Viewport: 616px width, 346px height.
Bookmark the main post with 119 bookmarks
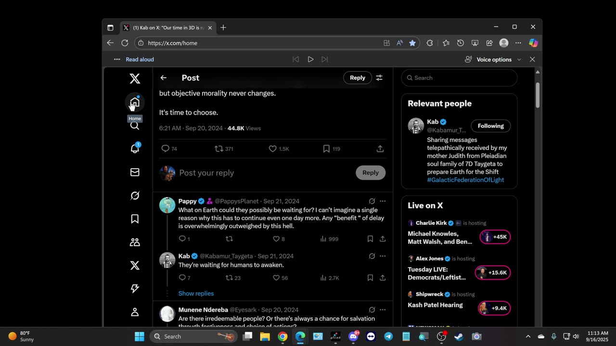tap(331, 149)
